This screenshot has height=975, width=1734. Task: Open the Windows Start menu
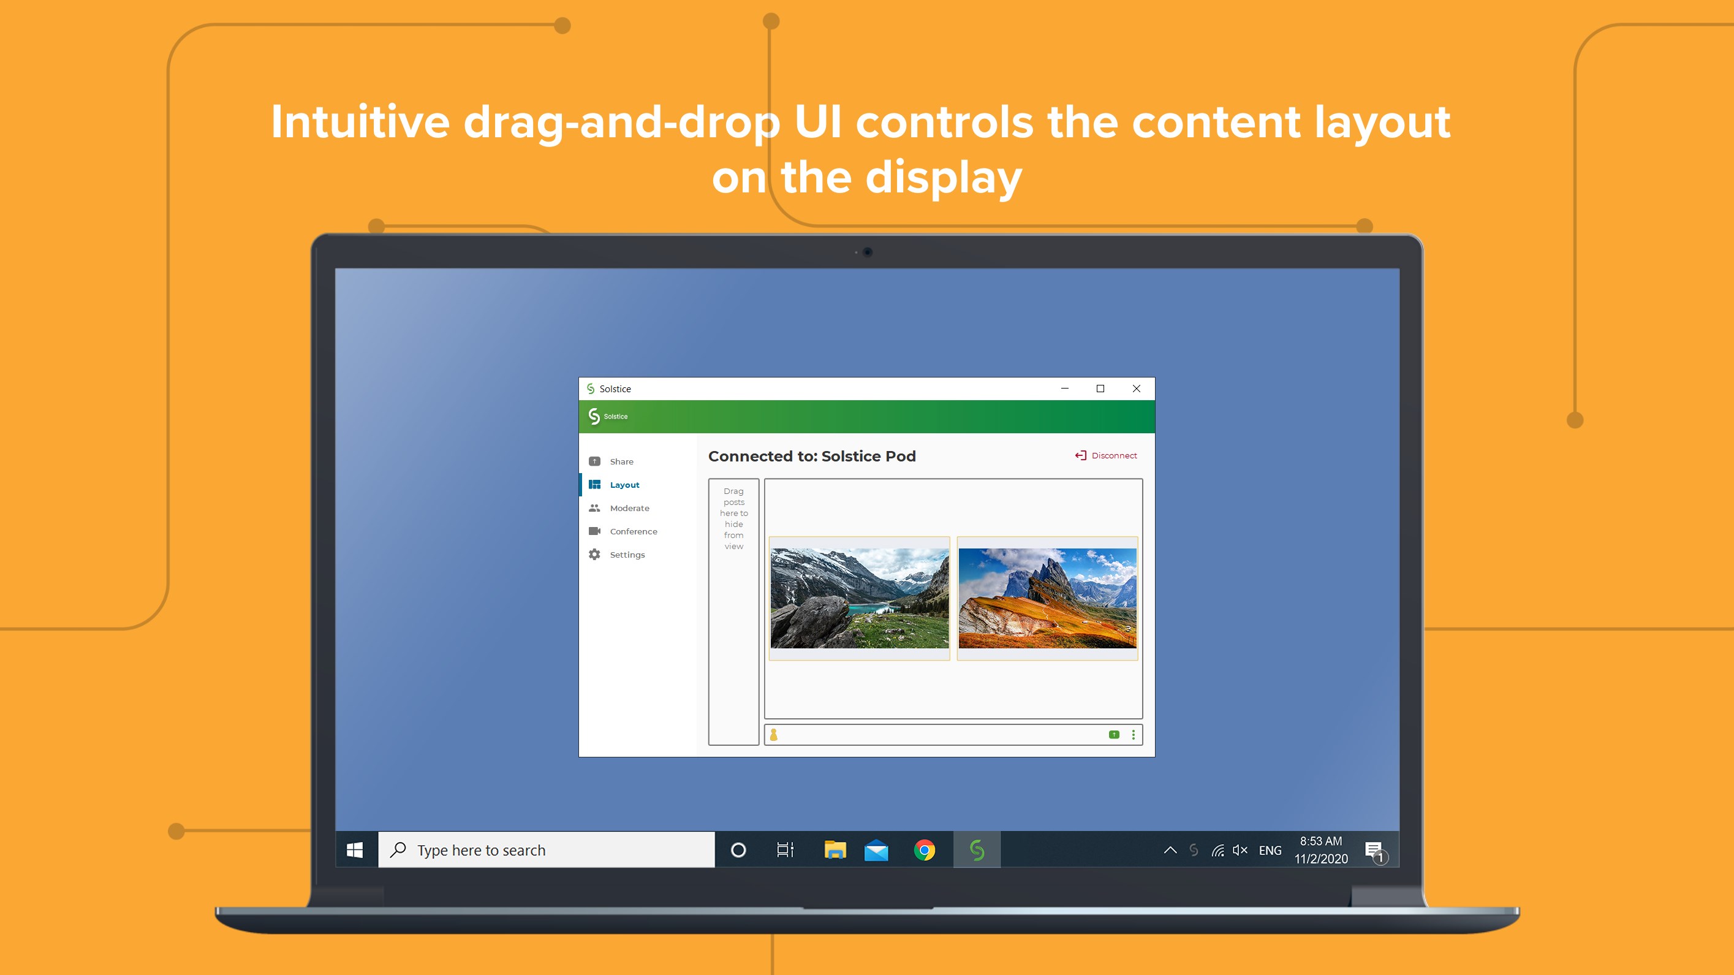(355, 851)
